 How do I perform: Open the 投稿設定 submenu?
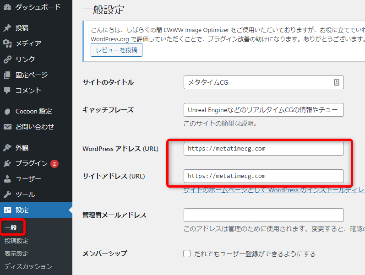coord(16,241)
